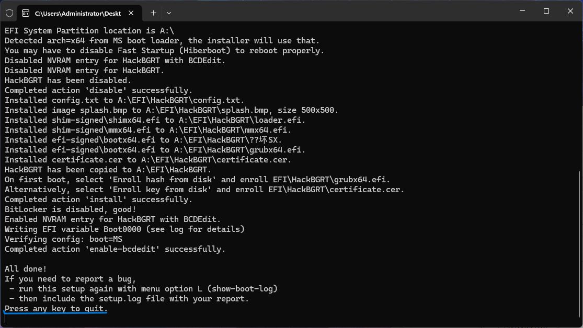The height and width of the screenshot is (328, 583).
Task: Click the 'Writing EFI variable Boot0000' line
Action: click(x=124, y=229)
